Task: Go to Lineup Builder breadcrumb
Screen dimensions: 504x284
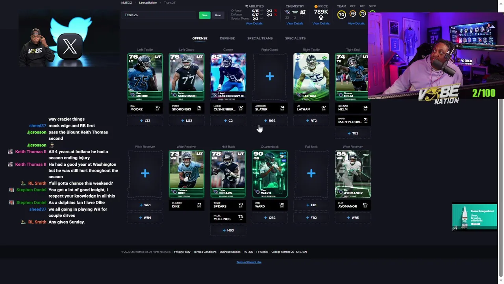Action: [148, 3]
